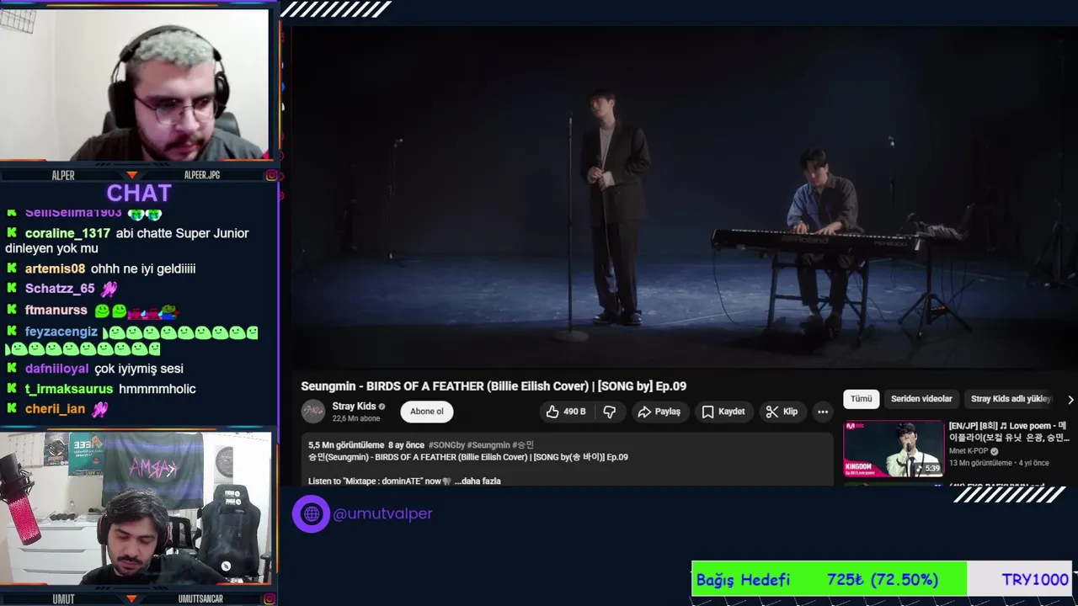Save video with Kaydet button
Viewport: 1078px width, 606px height.
[x=723, y=412]
